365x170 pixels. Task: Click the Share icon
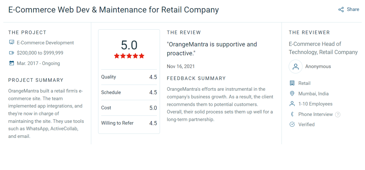pyautogui.click(x=341, y=10)
